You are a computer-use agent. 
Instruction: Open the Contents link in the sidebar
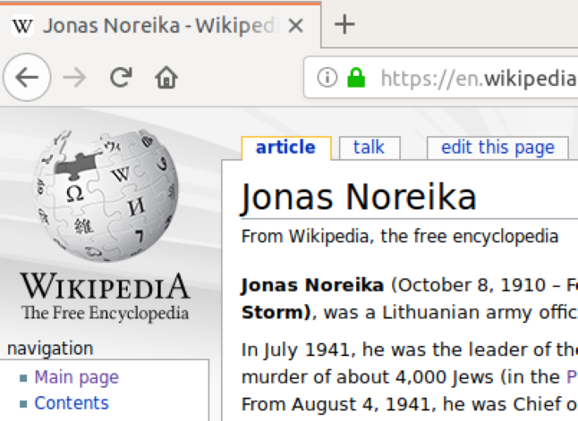(x=72, y=403)
